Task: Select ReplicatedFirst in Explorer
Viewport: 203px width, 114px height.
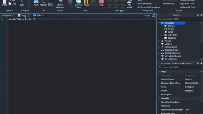Action: (171, 50)
